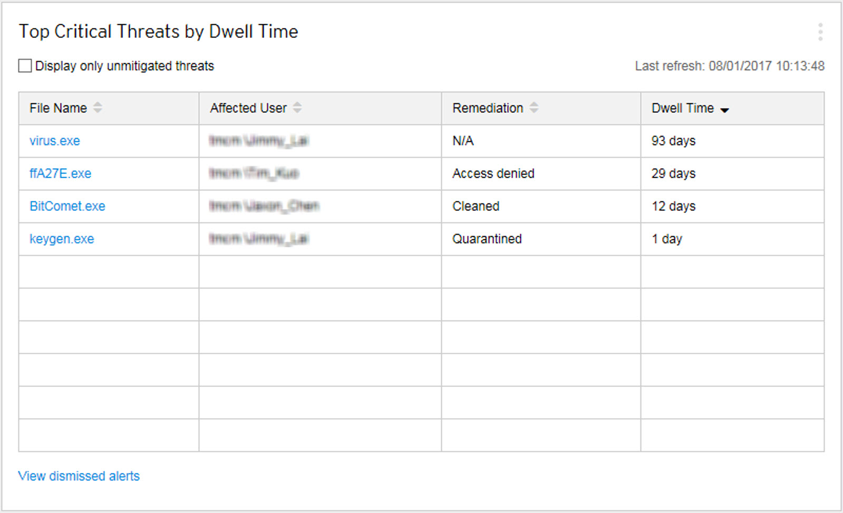Open virus.exe threat details
The image size is (843, 513).
coord(55,141)
